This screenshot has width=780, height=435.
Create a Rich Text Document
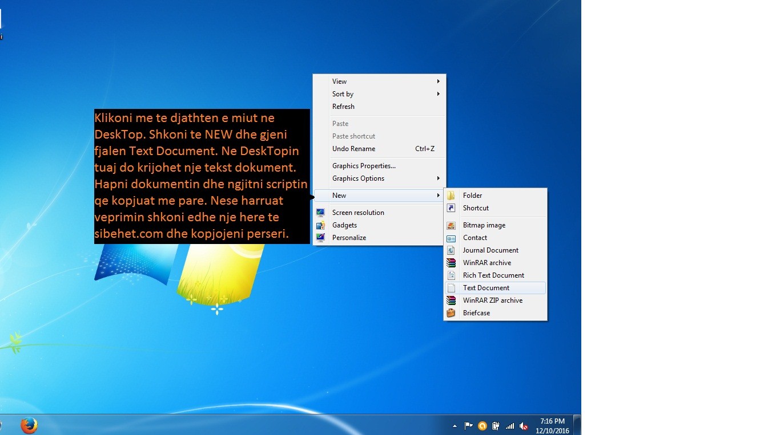tap(495, 275)
